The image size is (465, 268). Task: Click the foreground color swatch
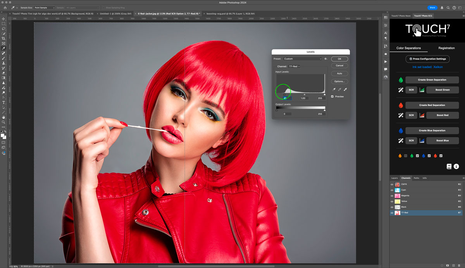[x=3, y=135]
